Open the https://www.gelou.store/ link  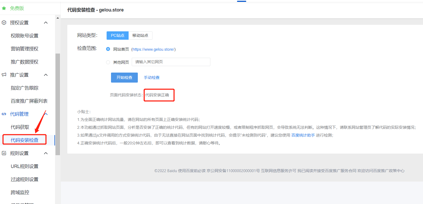153,49
